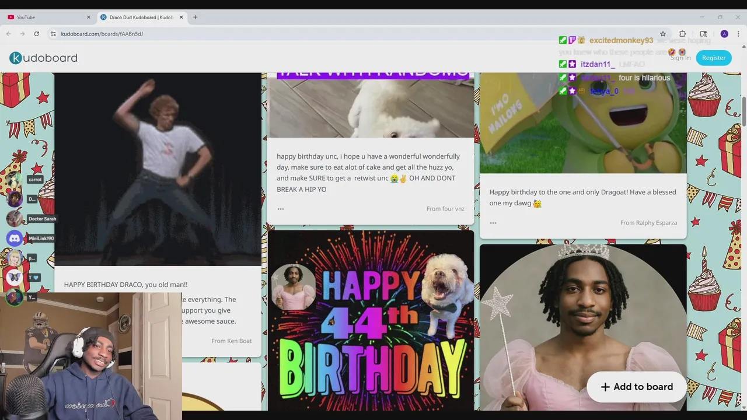
Task: Click the page vertical scrollbar thumb
Action: [743, 110]
